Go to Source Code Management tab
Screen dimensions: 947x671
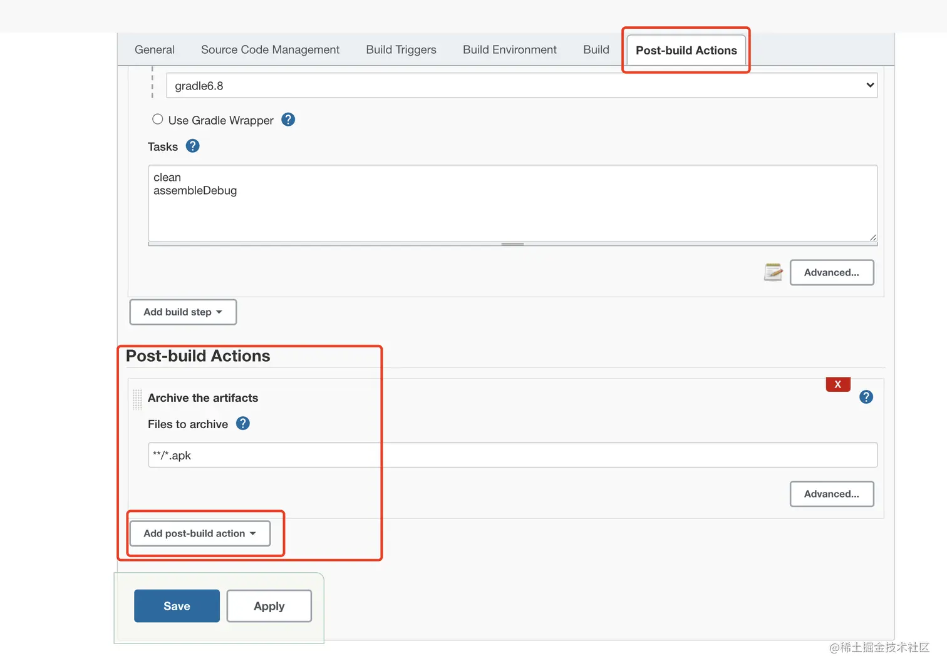point(270,49)
